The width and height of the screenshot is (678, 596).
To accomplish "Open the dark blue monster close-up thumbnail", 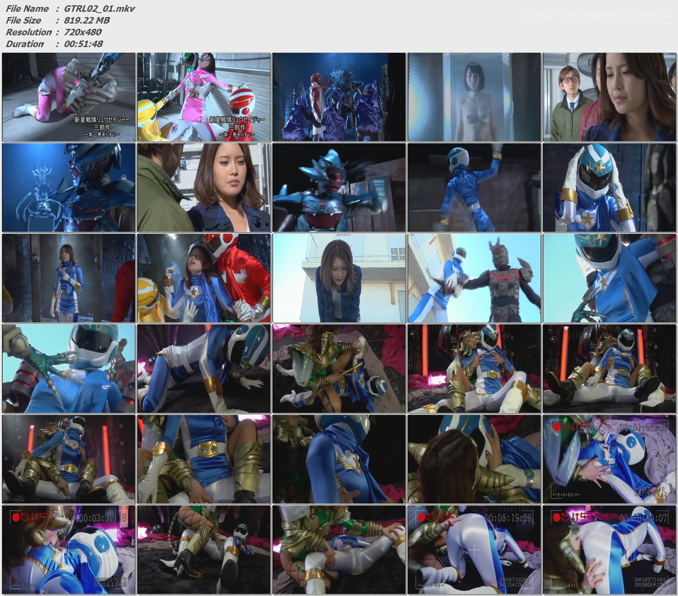I will [x=69, y=187].
